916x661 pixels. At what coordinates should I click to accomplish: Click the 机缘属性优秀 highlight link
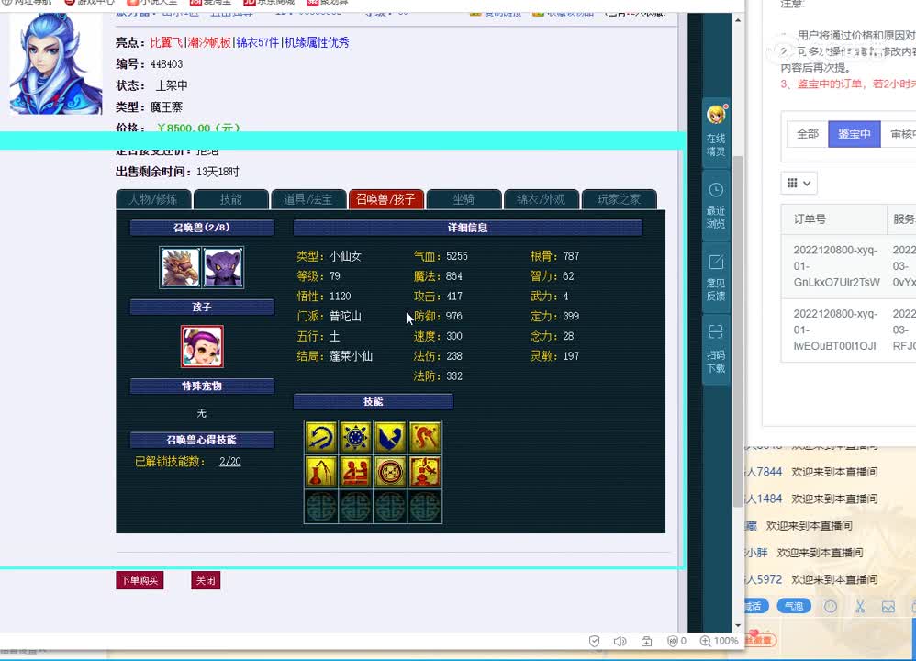coord(317,42)
